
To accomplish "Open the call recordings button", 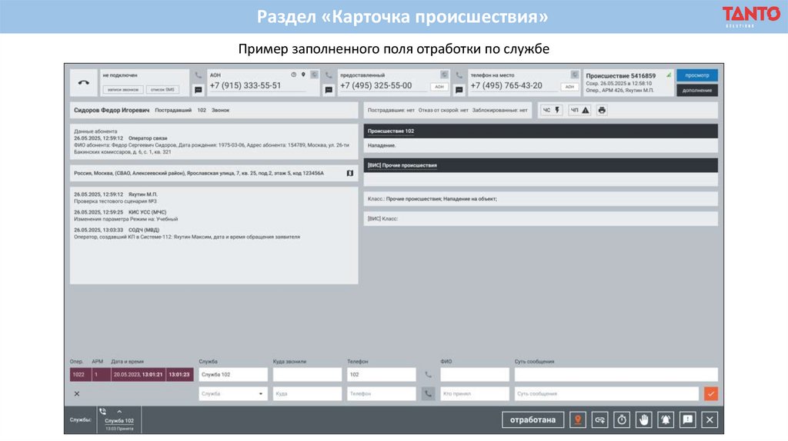I will (x=122, y=89).
